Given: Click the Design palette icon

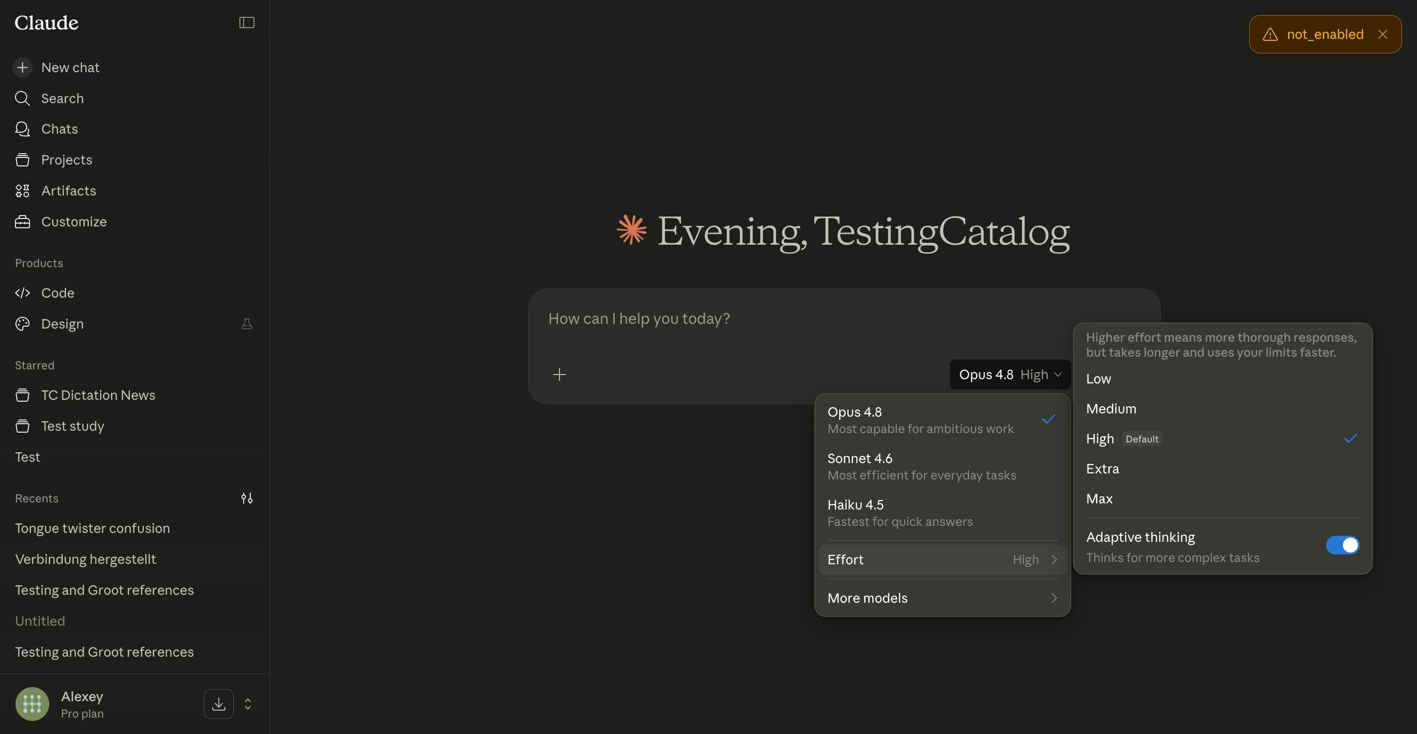Looking at the screenshot, I should [22, 323].
